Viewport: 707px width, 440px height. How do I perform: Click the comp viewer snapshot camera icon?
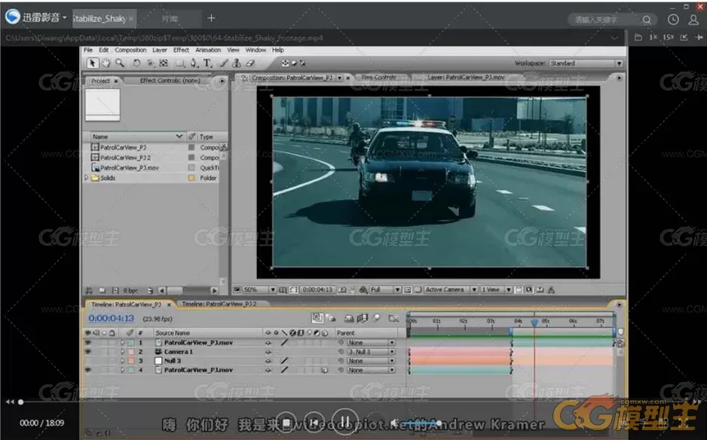coord(342,290)
